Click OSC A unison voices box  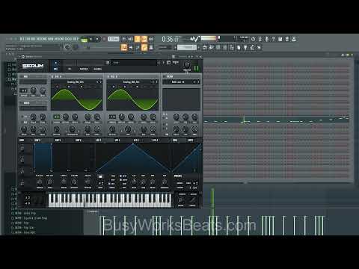(x=57, y=117)
